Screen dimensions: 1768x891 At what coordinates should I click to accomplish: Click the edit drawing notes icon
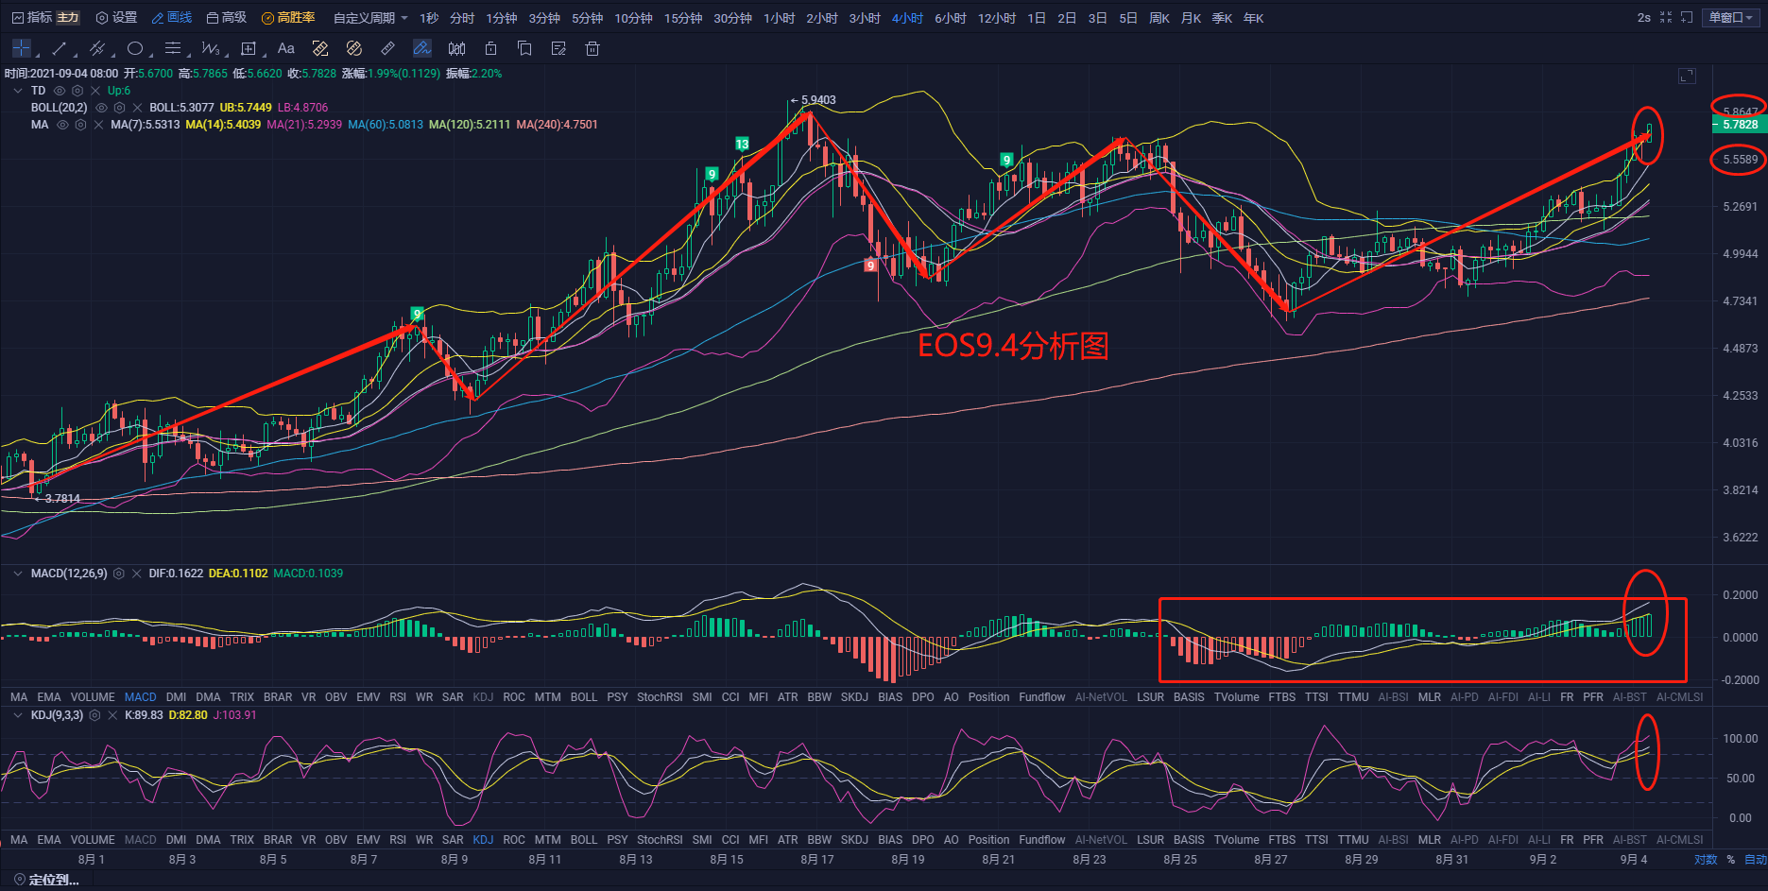click(558, 48)
